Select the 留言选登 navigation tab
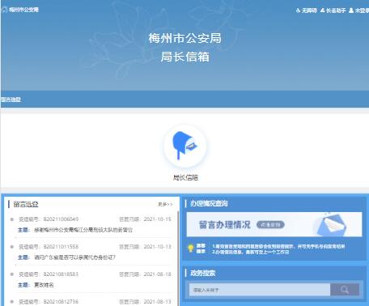369x306 pixels. [x=11, y=100]
